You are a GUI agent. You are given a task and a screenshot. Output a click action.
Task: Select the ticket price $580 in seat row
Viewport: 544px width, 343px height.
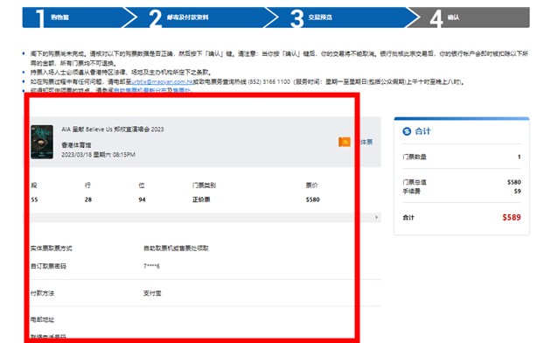[312, 199]
